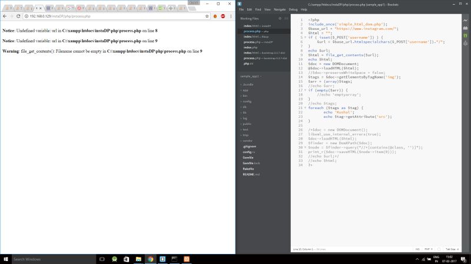
Task: Toggle INS insert mode in Brackets status bar
Action: click(x=417, y=249)
